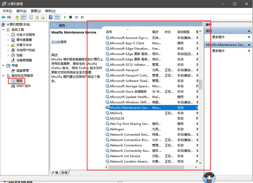253x183 pixels.
Task: Sort by 启动类型 column header
Action: (185, 32)
